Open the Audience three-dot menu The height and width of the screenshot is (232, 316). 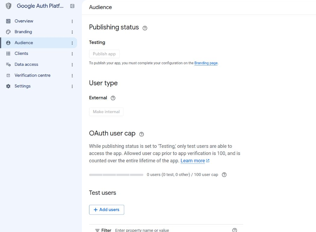(x=72, y=43)
